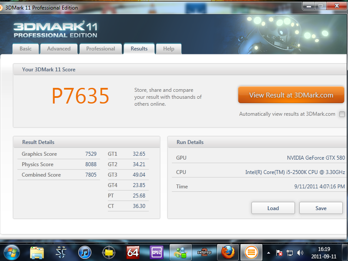Click the CPU value Intel Core i5-2500K
348x261 pixels.
(x=295, y=172)
